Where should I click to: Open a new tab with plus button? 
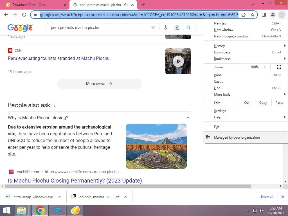[143, 5]
